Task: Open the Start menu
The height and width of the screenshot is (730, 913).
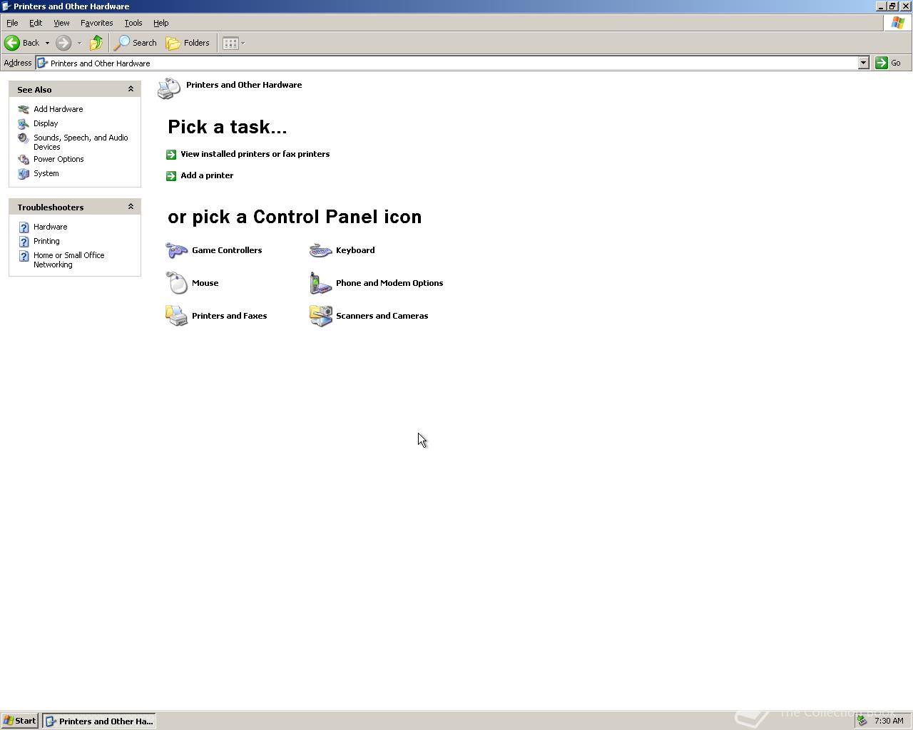Action: pyautogui.click(x=19, y=721)
